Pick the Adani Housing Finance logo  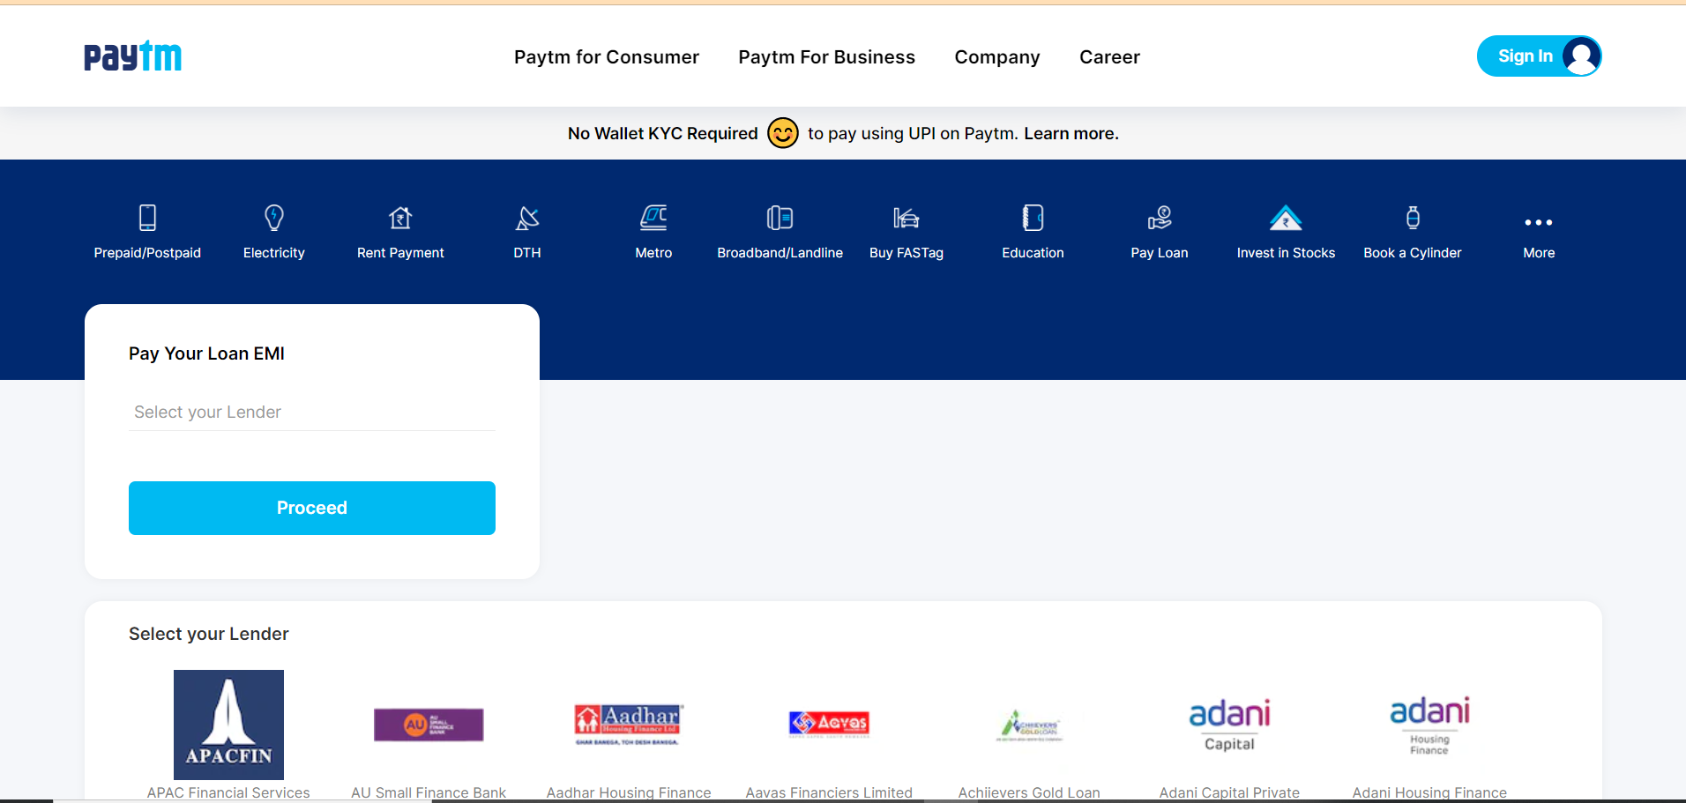pos(1429,725)
